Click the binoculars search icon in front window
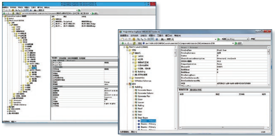The height and width of the screenshot is (136, 275). 162,39
